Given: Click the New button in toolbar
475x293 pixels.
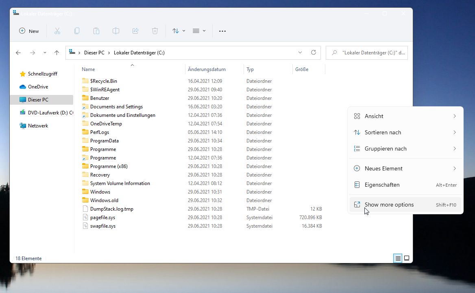Looking at the screenshot, I should [29, 31].
